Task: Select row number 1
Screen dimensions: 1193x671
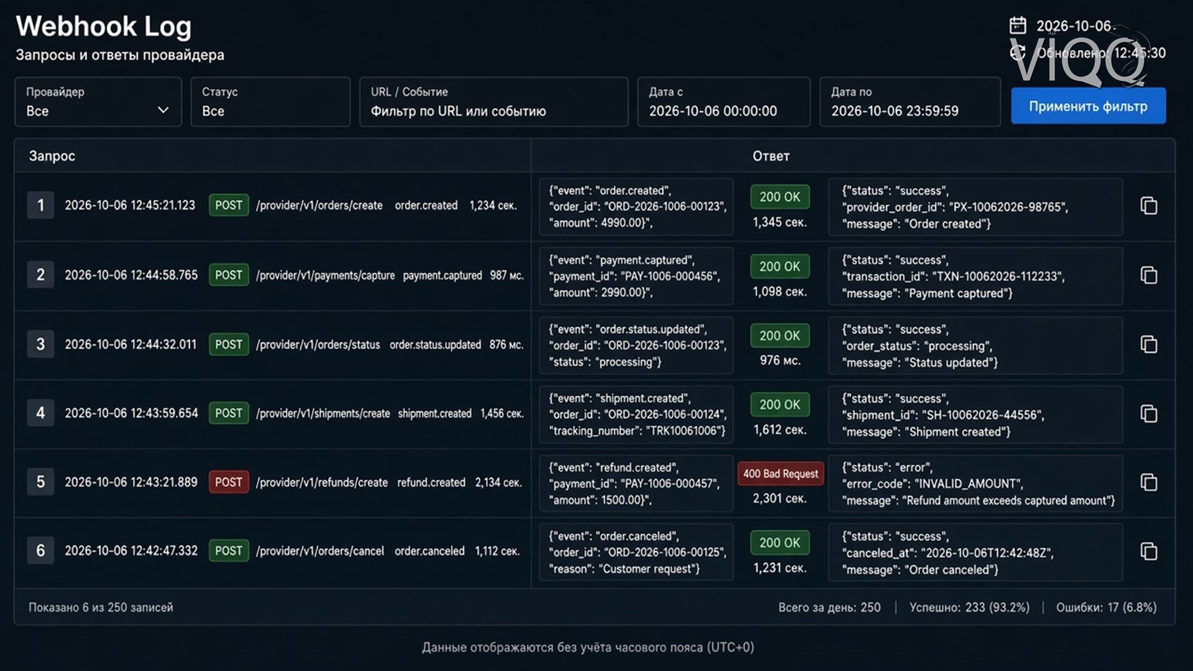Action: [40, 205]
